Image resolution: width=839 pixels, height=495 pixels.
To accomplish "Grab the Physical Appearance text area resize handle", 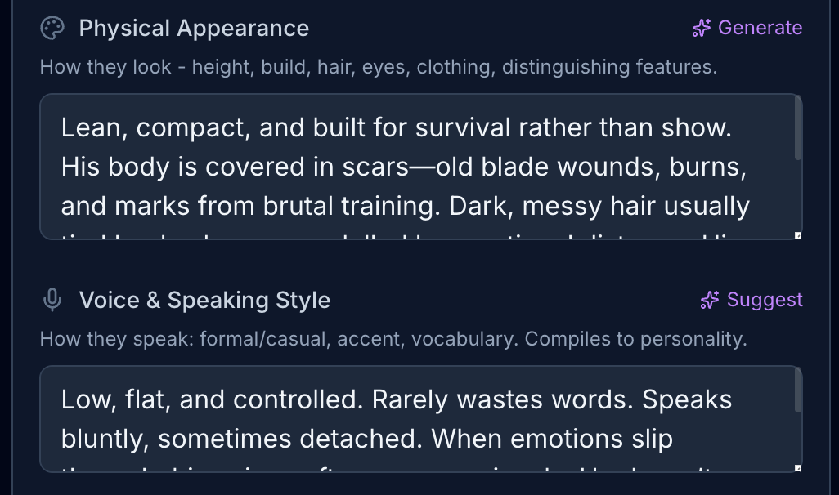I will click(x=797, y=236).
